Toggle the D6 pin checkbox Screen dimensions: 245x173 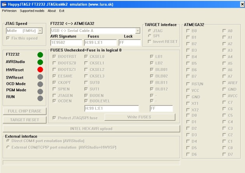(x=188, y=154)
